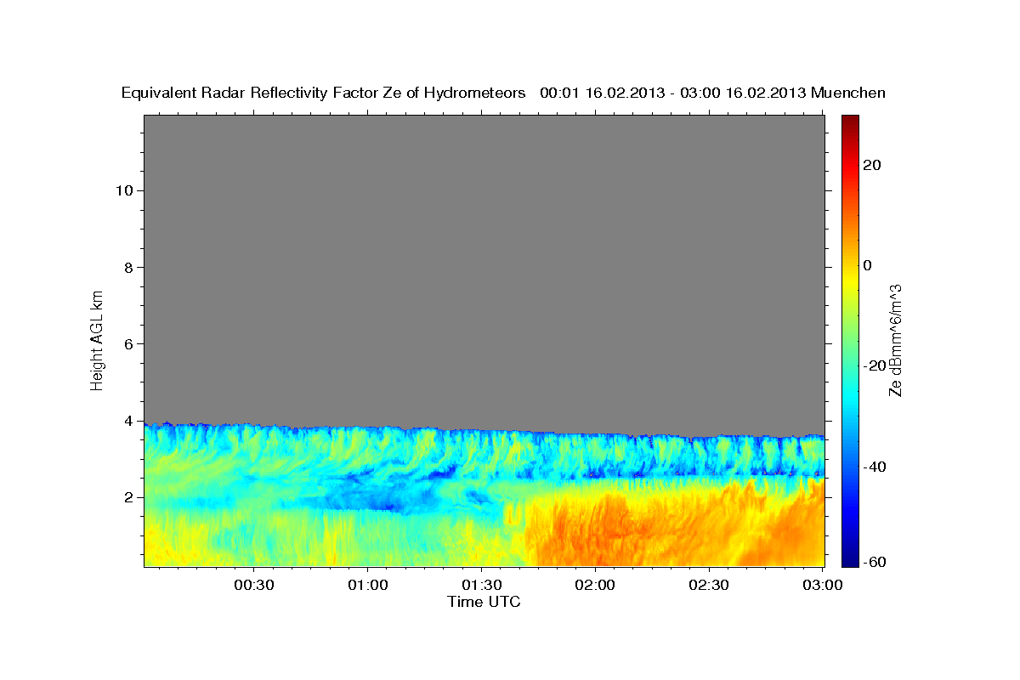The image size is (1020, 680).
Task: Click the '01:00' time tick label
Action: pyautogui.click(x=367, y=585)
